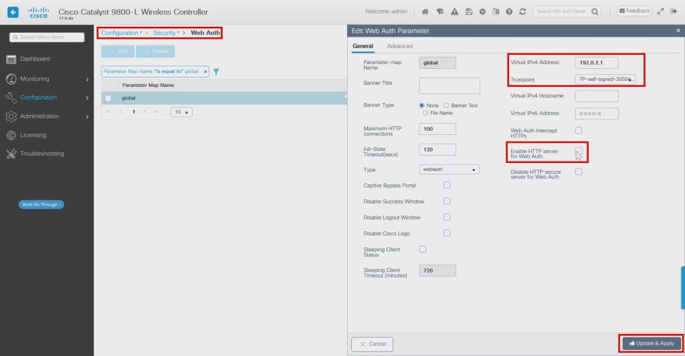The image size is (685, 356).
Task: Click the Configuration wrench icon
Action: click(11, 98)
